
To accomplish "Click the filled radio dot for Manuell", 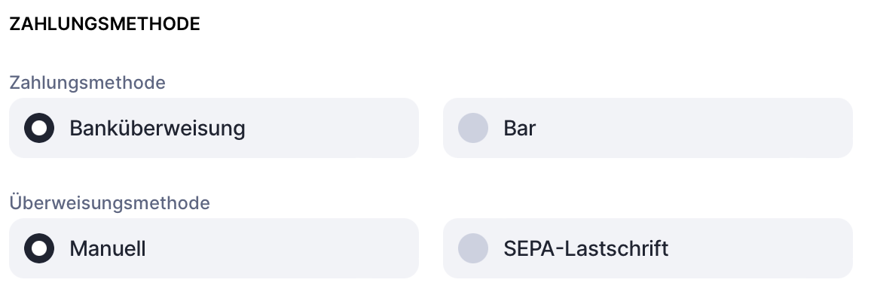I will [39, 248].
